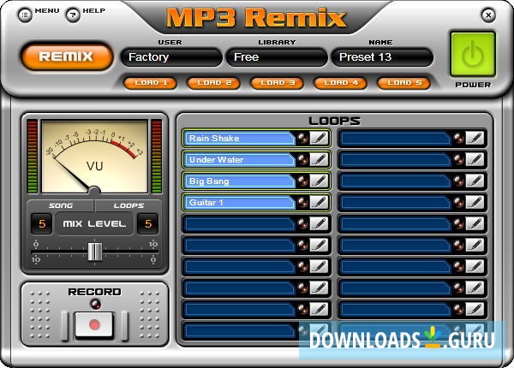
Task: Toggle the Rain Shake loop knob
Action: pos(303,138)
